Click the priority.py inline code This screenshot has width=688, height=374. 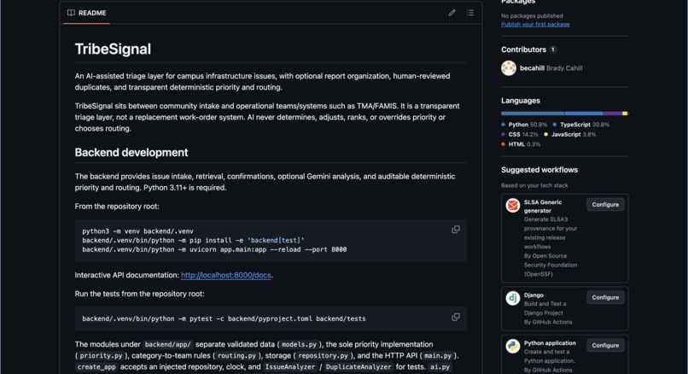101,355
